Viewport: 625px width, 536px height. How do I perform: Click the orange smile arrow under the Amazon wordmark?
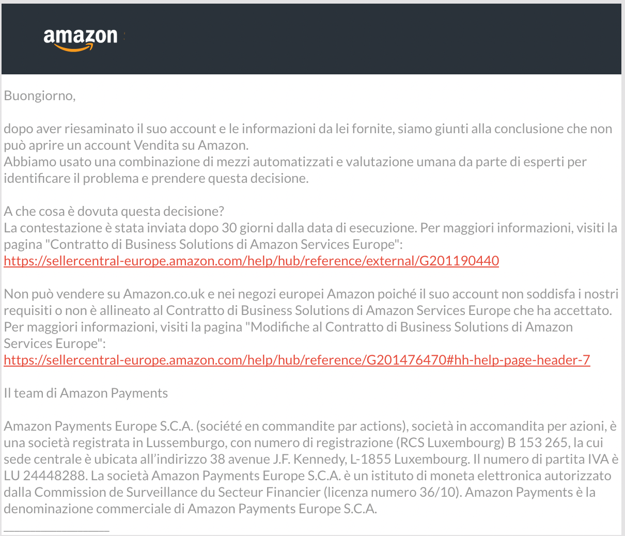tap(74, 48)
